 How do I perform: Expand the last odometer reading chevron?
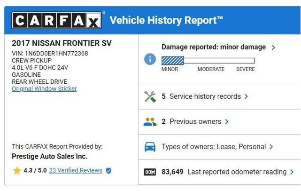tap(292, 172)
